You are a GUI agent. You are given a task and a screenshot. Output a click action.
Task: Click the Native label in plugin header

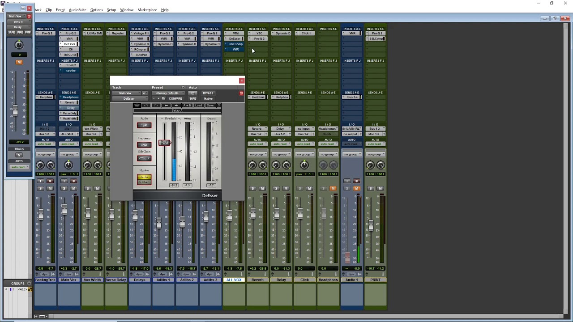coord(208,99)
